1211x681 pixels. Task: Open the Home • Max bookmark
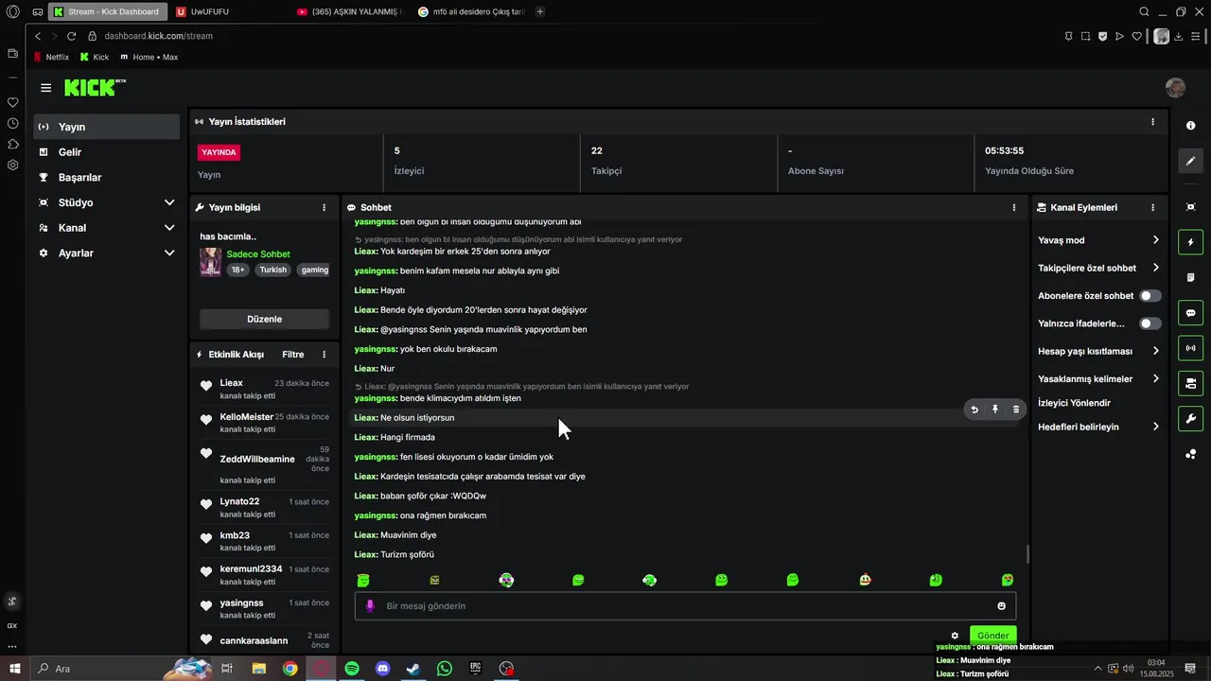149,57
